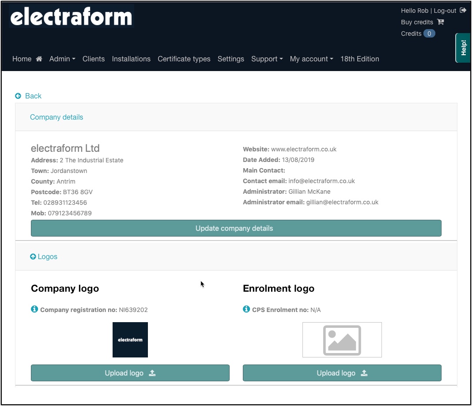Click the Tel number 028931123456
This screenshot has width=472, height=406.
pyautogui.click(x=65, y=203)
